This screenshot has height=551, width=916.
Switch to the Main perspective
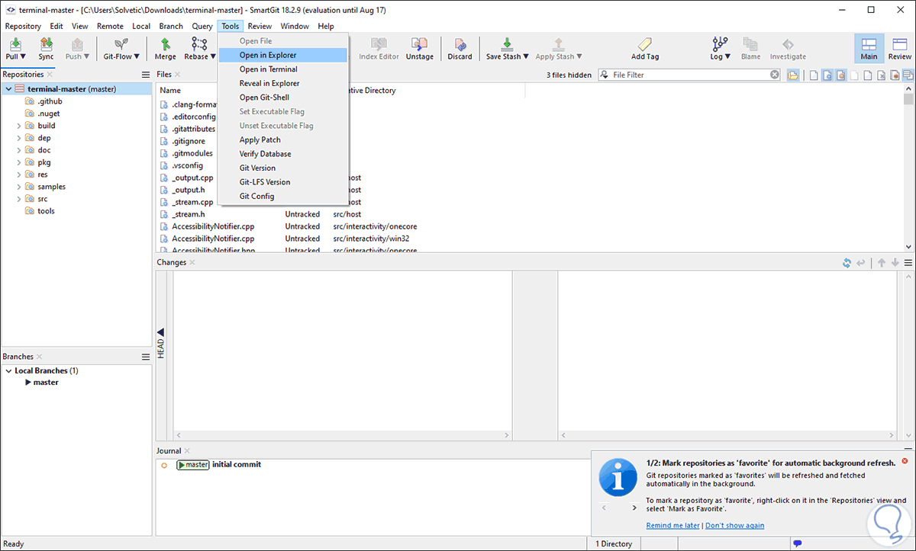point(869,48)
